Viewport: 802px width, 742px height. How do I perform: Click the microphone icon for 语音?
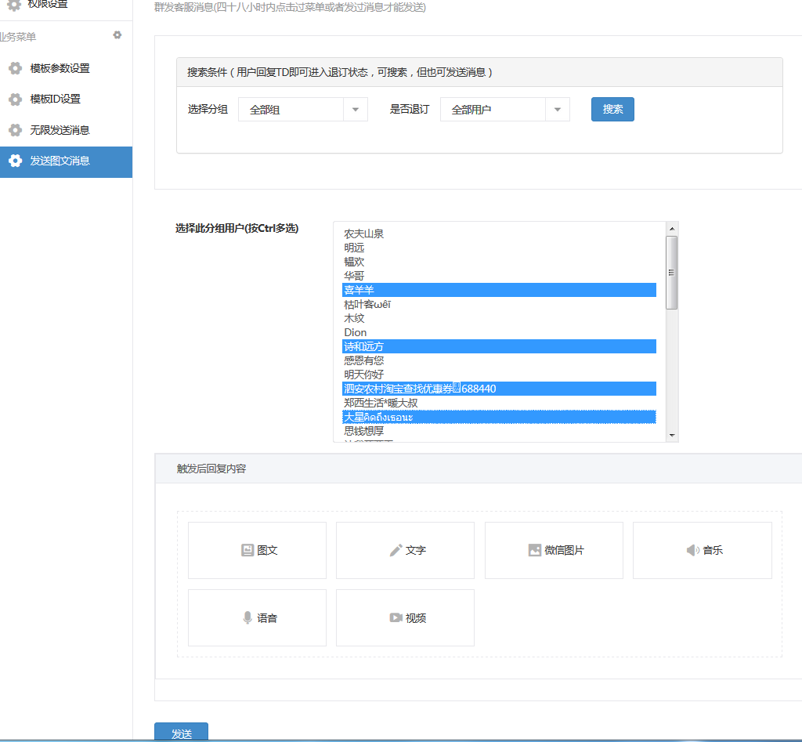point(247,617)
